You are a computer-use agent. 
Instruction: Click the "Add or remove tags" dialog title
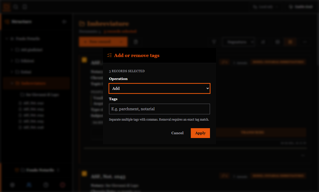pos(137,55)
